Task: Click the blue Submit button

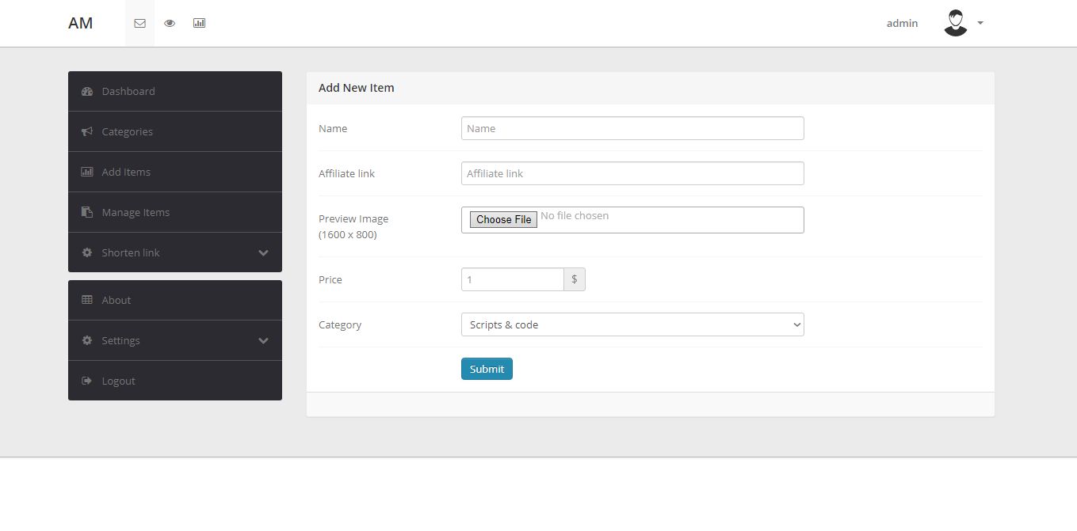Action: point(487,369)
